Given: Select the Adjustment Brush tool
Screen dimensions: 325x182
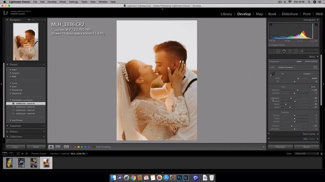Looking at the screenshot, I should click(309, 51).
